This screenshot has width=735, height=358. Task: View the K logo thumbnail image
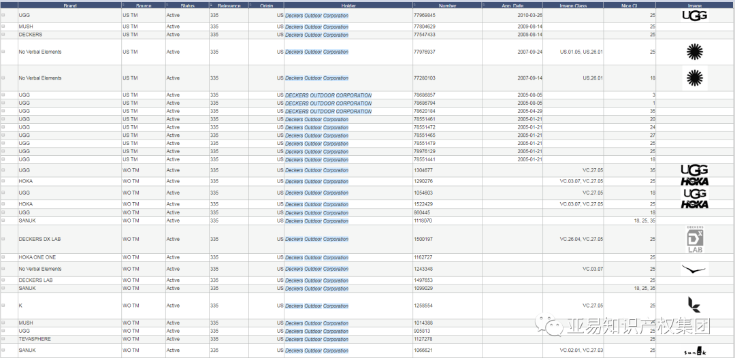[x=694, y=306]
